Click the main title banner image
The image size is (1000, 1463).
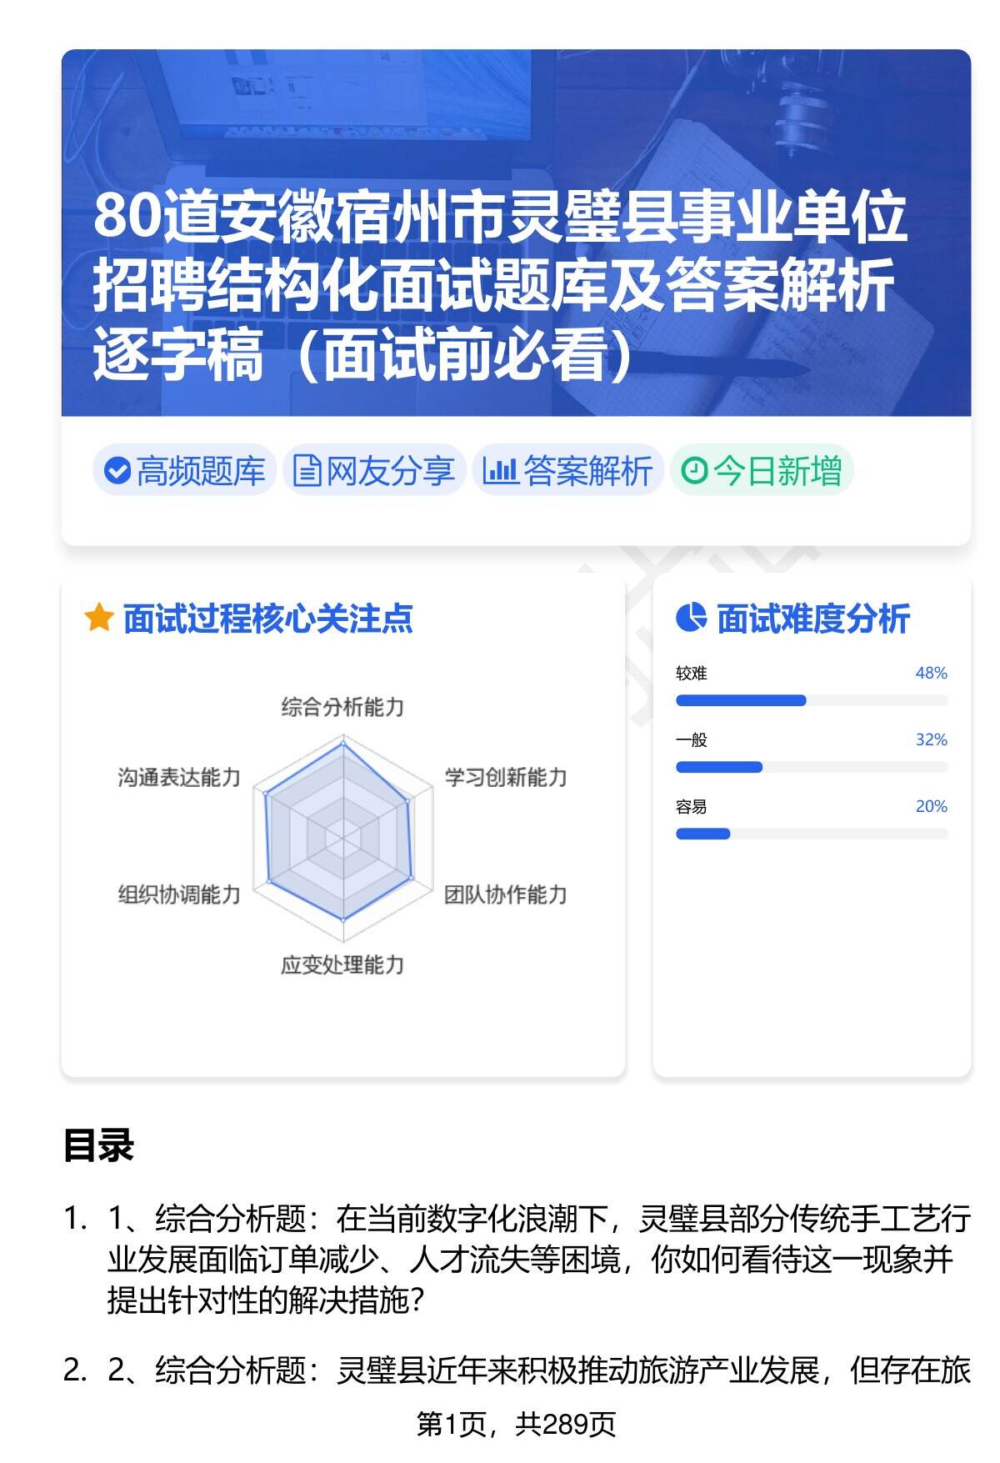(516, 233)
